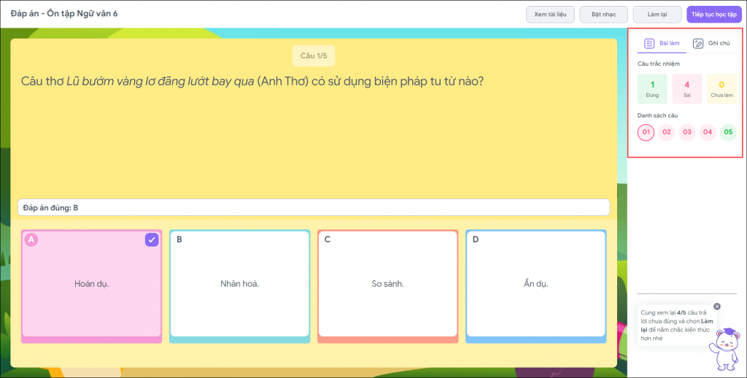This screenshot has width=747, height=378.
Task: Jump to question 03 in list
Action: click(x=687, y=132)
